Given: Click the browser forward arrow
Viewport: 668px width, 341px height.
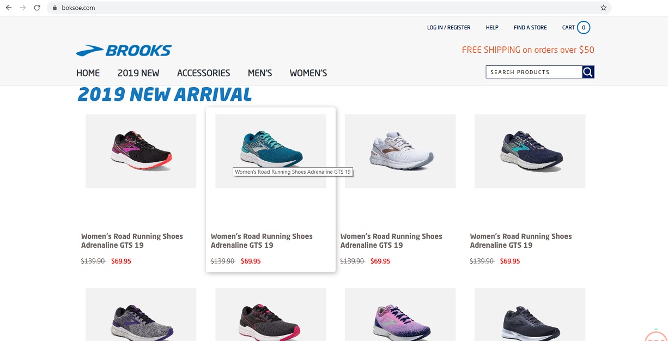Looking at the screenshot, I should click(x=23, y=8).
